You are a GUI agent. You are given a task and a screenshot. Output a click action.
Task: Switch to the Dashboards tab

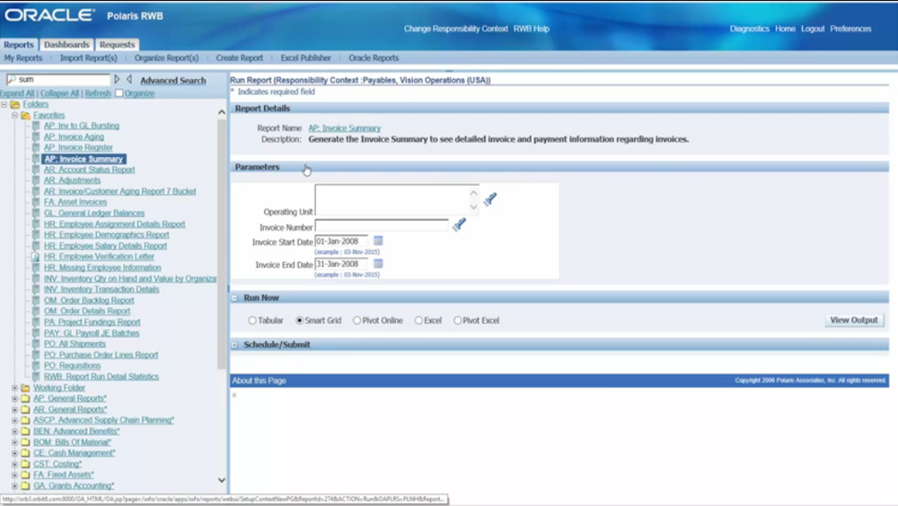[66, 45]
